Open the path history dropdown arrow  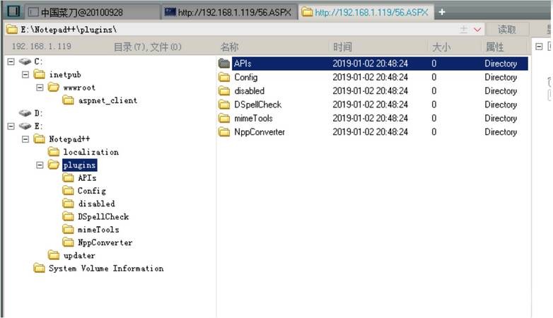(477, 30)
